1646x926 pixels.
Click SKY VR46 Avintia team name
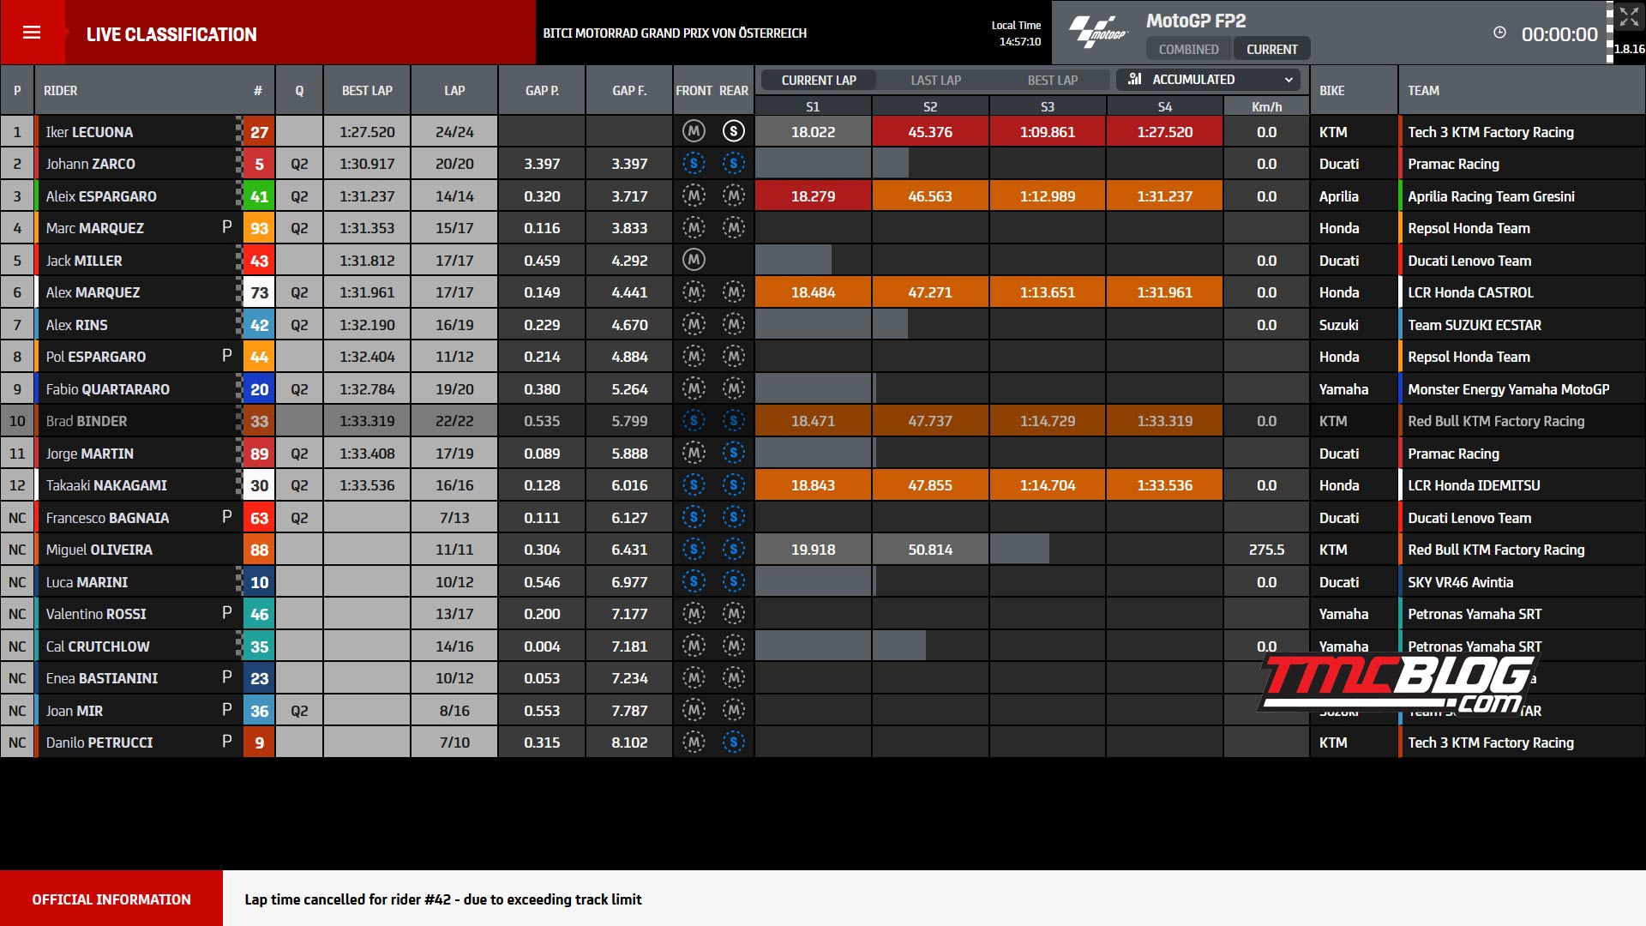(1460, 581)
